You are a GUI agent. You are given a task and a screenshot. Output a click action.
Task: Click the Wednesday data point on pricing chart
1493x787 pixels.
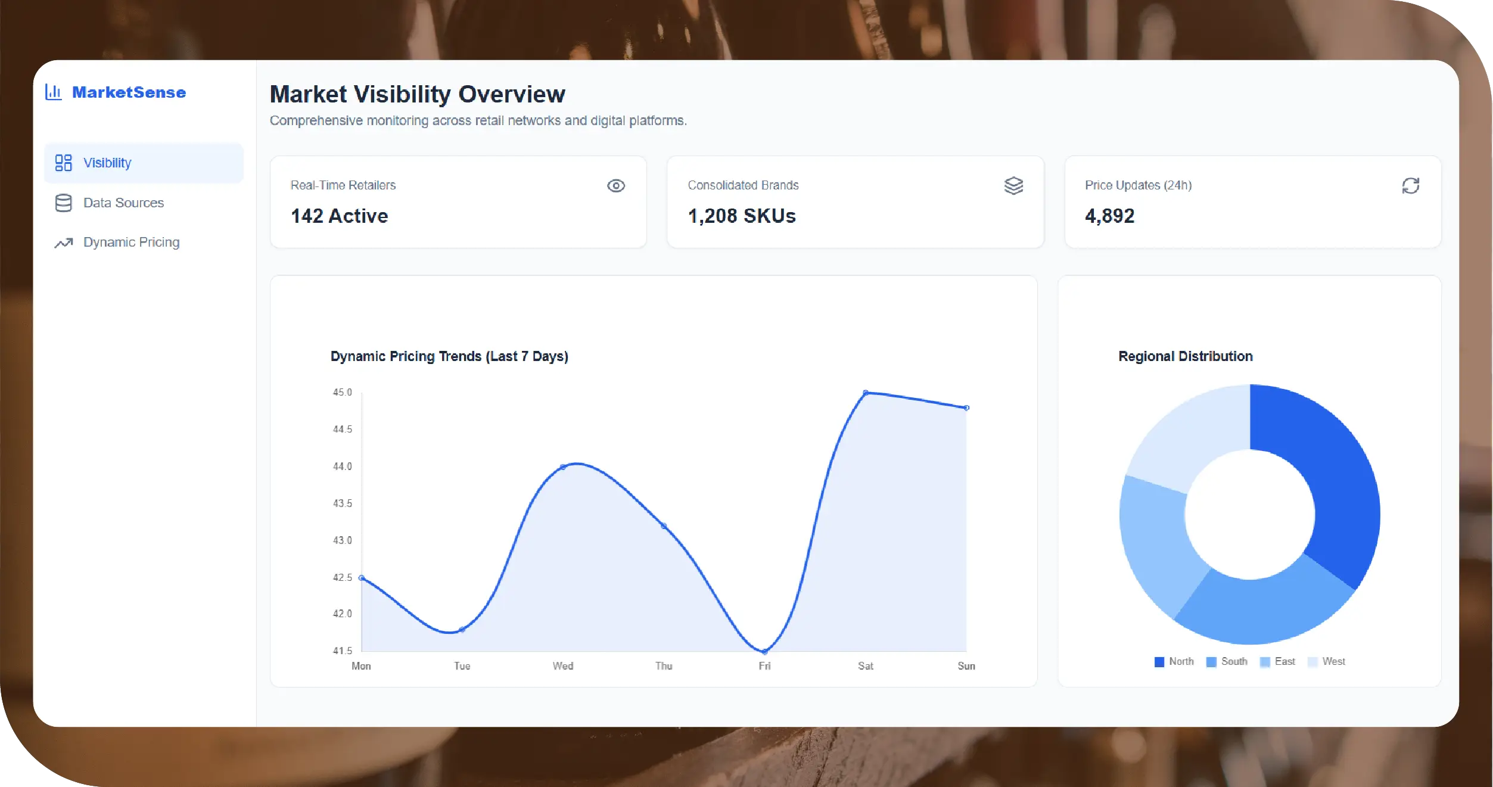tap(563, 466)
